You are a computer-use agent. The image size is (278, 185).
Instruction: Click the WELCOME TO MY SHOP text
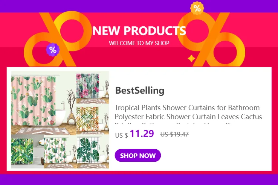(x=139, y=43)
